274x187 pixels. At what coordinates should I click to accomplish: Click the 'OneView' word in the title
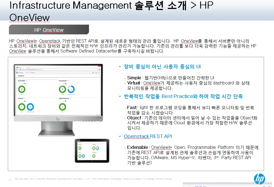pyautogui.click(x=29, y=18)
